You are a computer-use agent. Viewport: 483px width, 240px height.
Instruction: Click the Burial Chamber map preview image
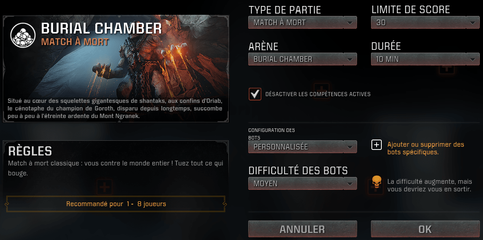116,69
